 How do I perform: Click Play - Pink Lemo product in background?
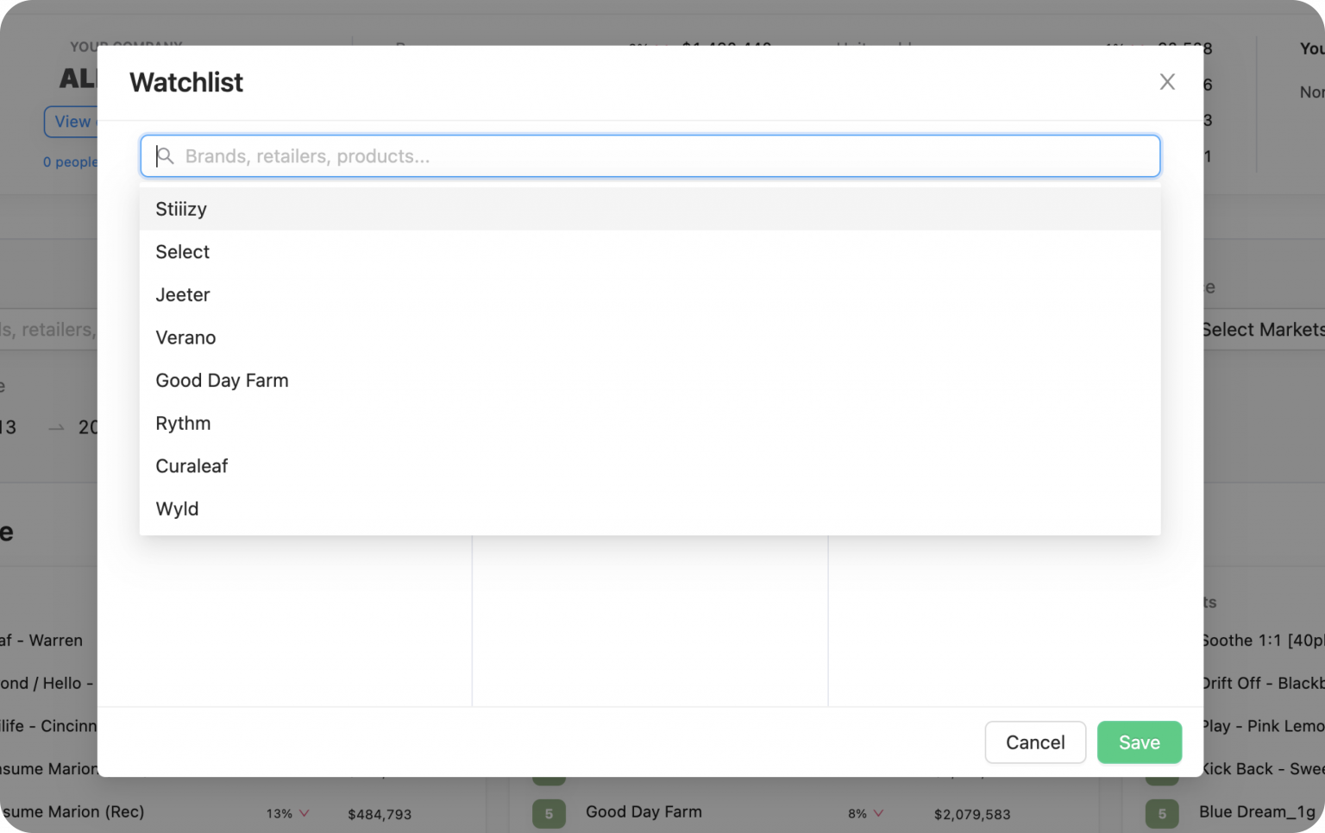point(1264,726)
